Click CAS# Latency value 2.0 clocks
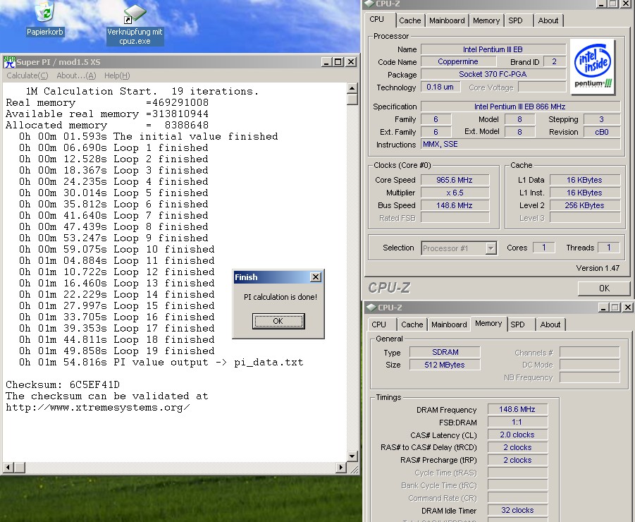Screen dimensions: 635x522 (517, 435)
